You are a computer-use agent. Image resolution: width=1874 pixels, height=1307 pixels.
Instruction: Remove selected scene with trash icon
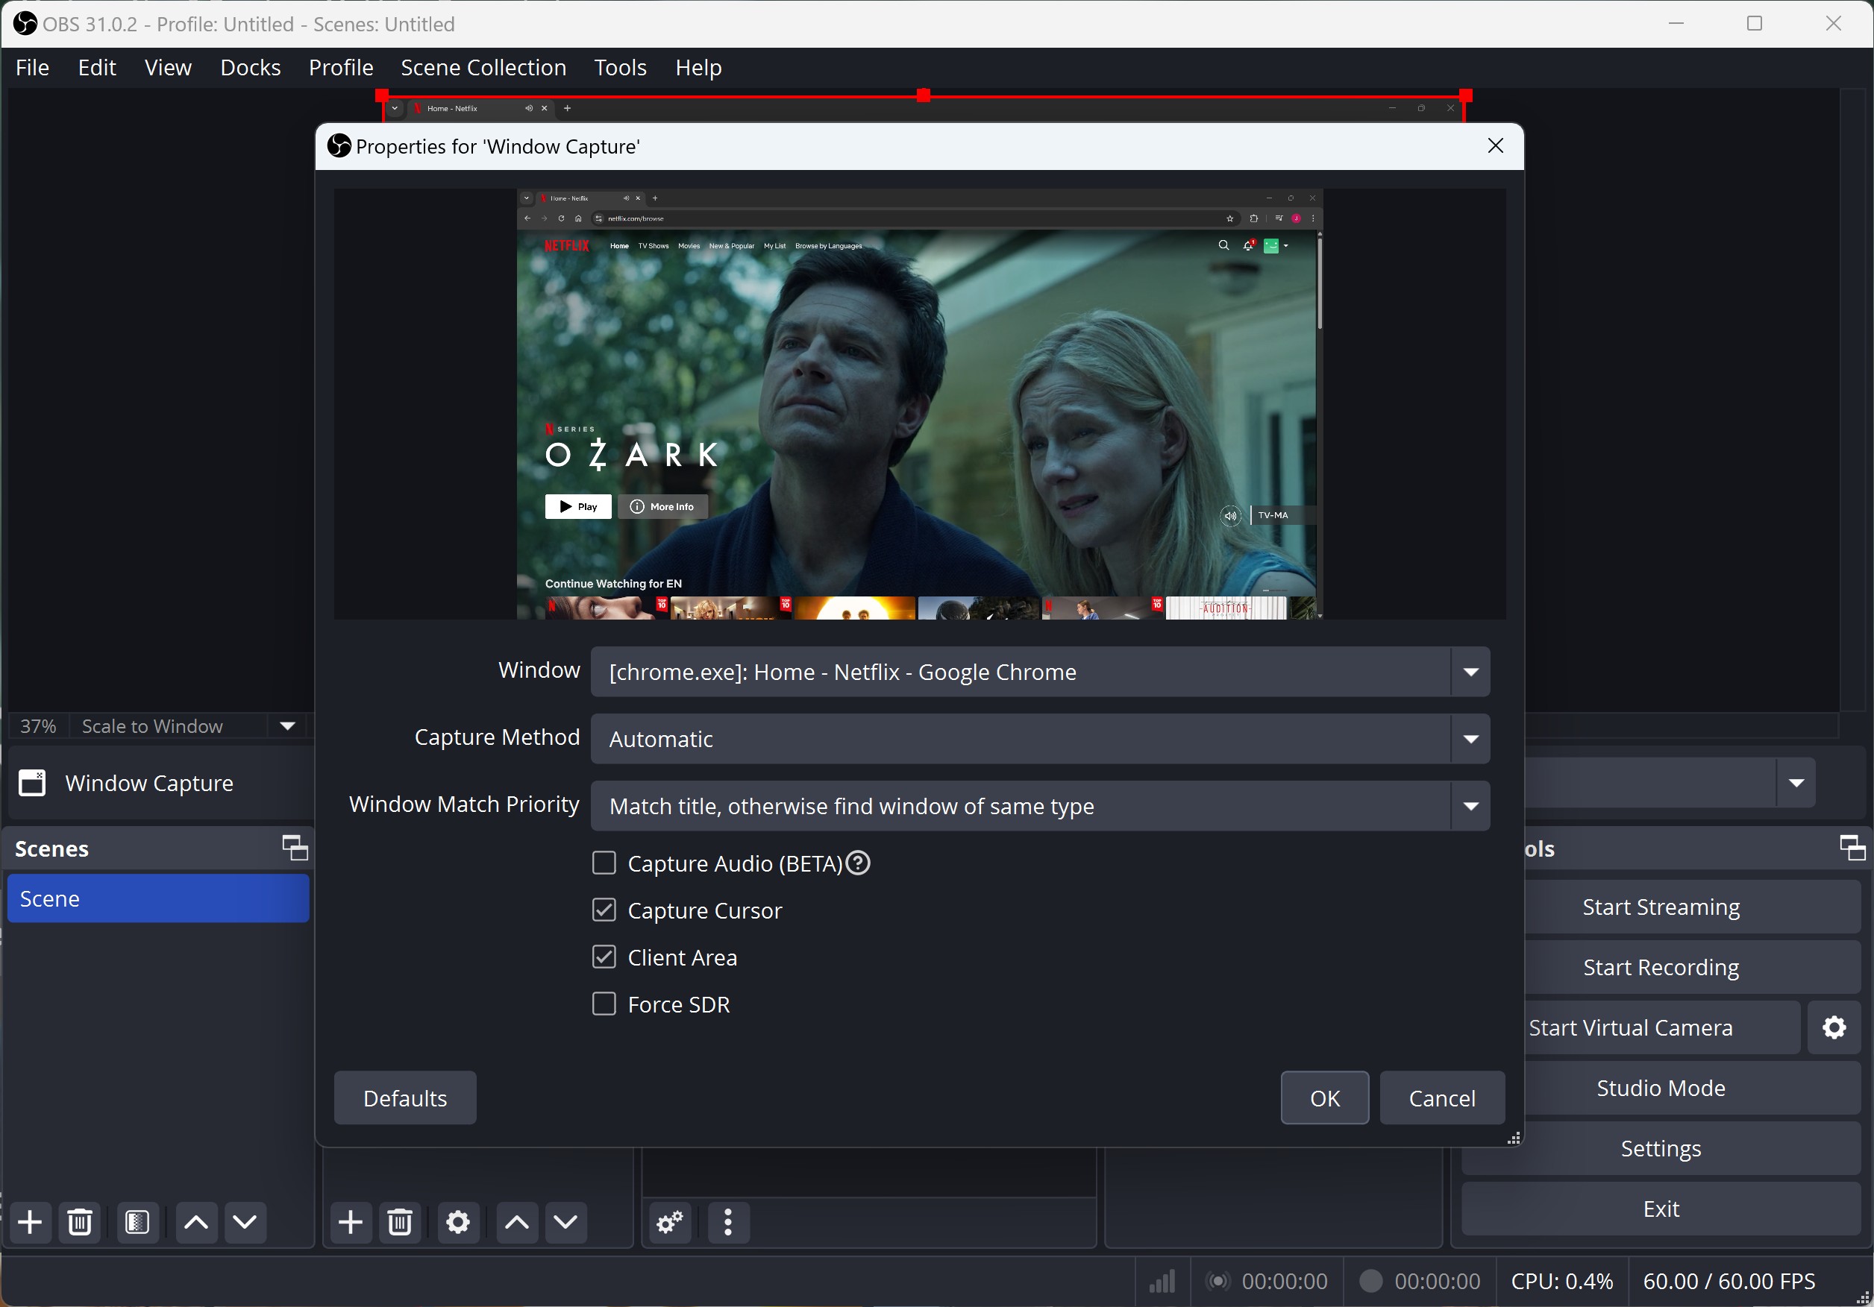[x=80, y=1221]
